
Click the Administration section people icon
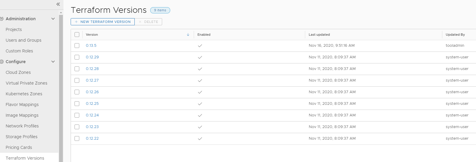click(x=2, y=19)
